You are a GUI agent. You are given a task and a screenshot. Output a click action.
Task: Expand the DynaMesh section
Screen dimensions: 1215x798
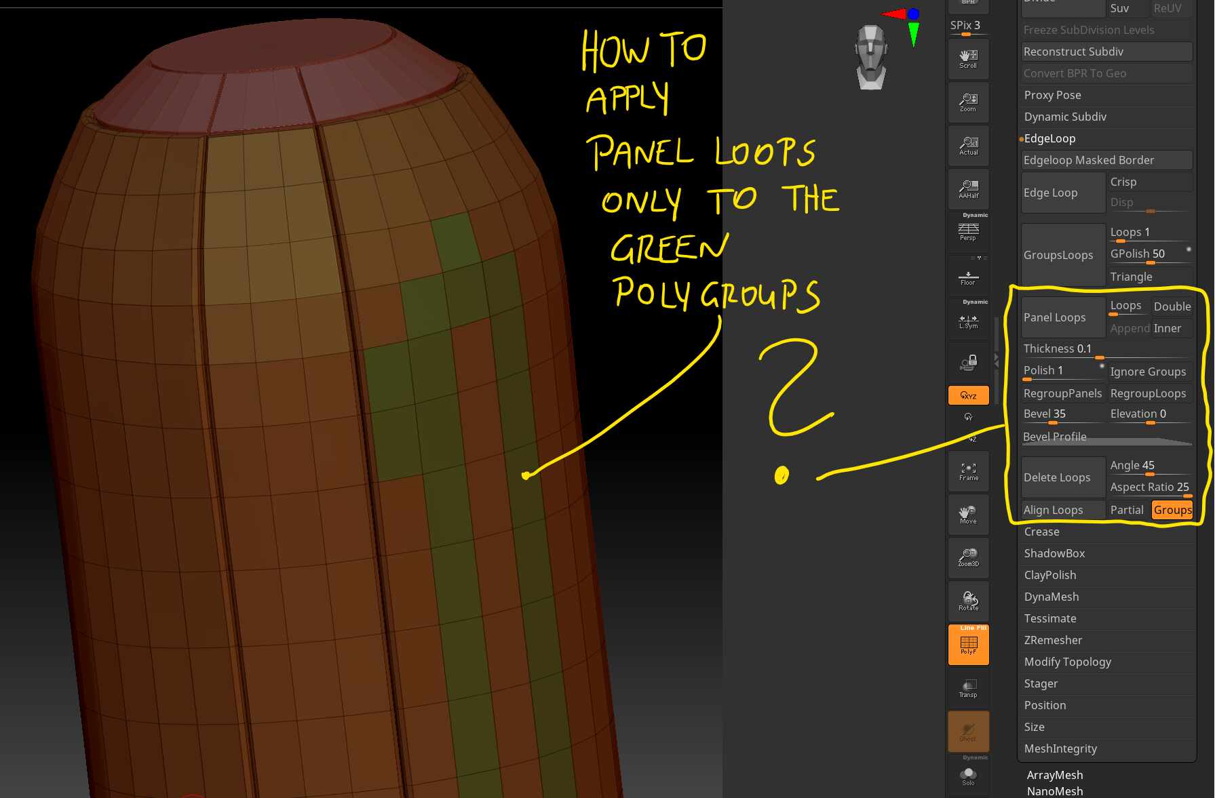pyautogui.click(x=1051, y=597)
